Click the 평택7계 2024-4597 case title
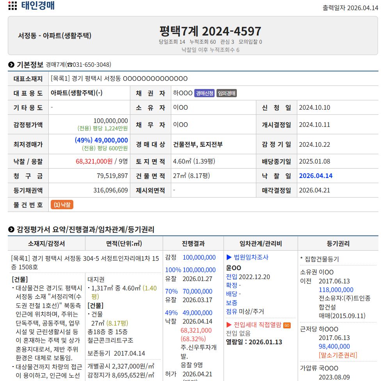 tap(210, 31)
